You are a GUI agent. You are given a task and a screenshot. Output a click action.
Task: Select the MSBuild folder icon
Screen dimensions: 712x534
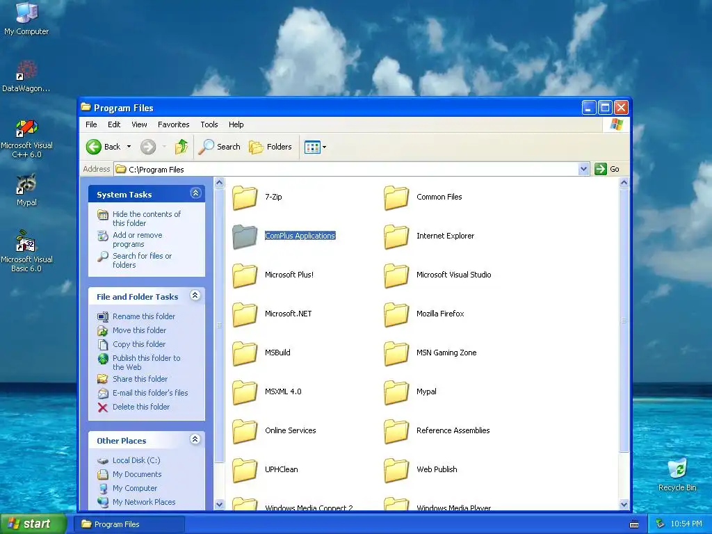245,353
